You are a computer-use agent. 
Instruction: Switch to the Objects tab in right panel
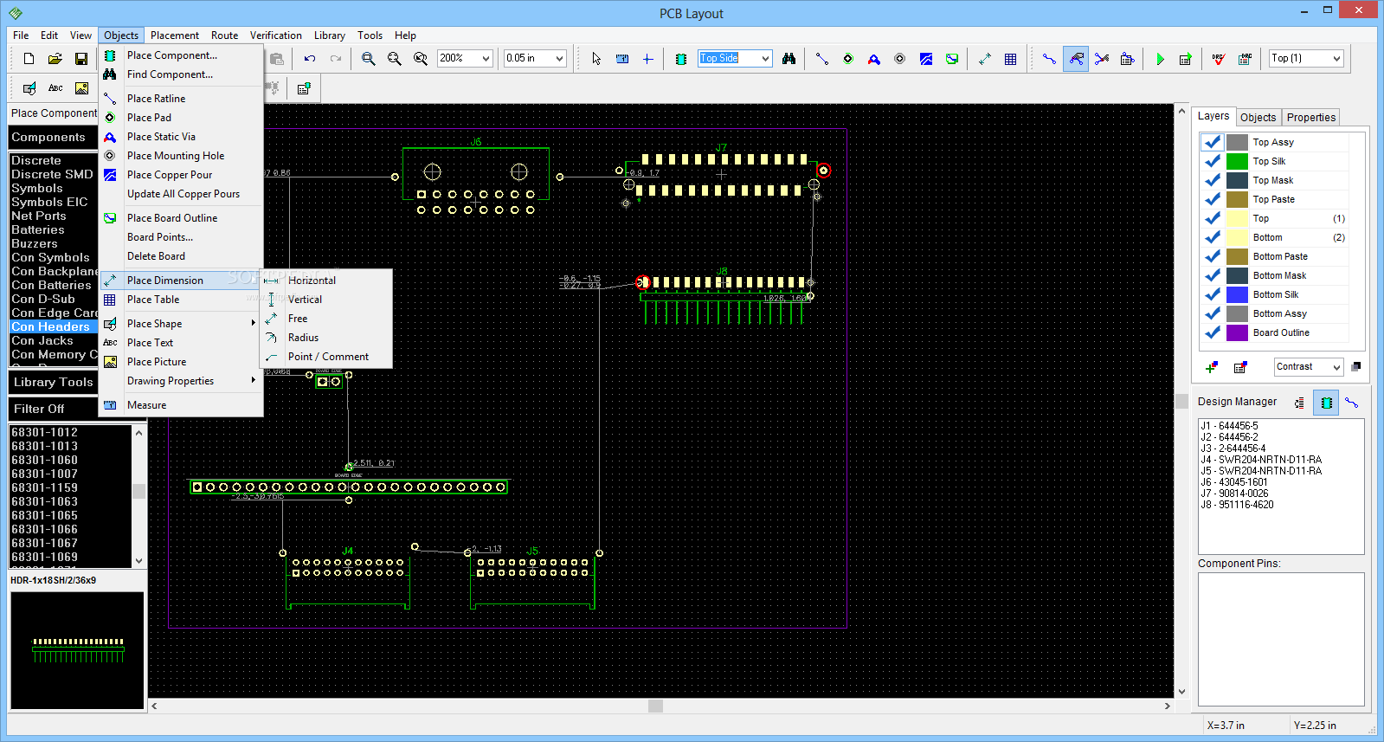pos(1258,118)
